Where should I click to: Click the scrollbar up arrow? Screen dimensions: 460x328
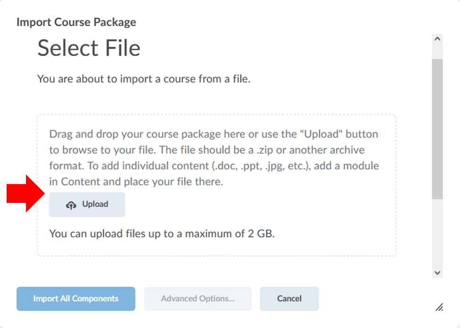pyautogui.click(x=436, y=39)
